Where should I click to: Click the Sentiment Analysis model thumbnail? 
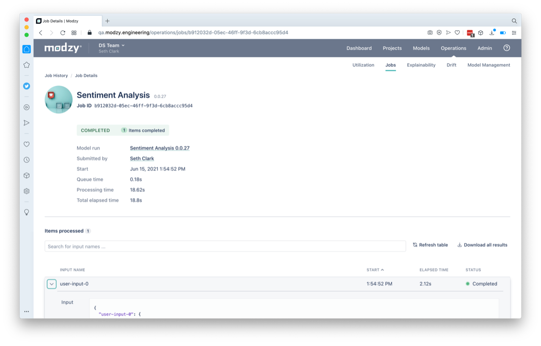pyautogui.click(x=58, y=100)
